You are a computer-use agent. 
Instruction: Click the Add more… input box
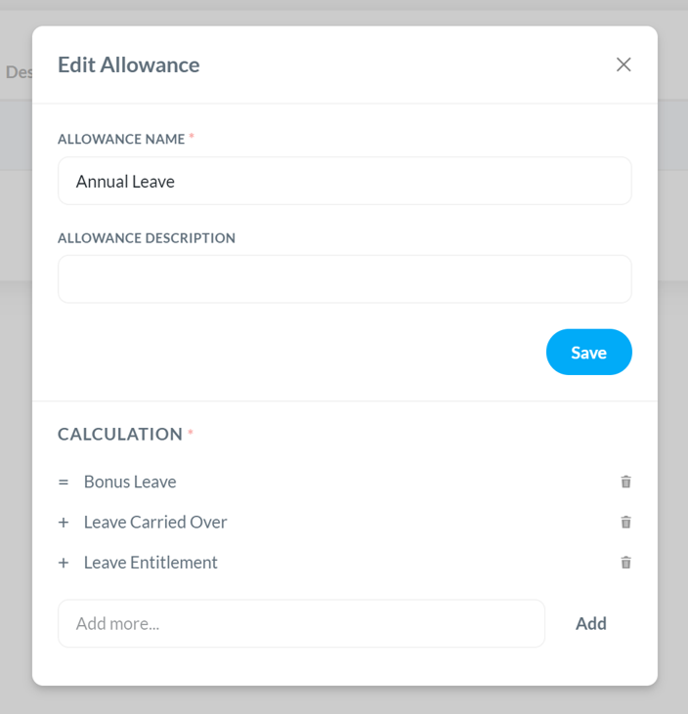(x=301, y=623)
